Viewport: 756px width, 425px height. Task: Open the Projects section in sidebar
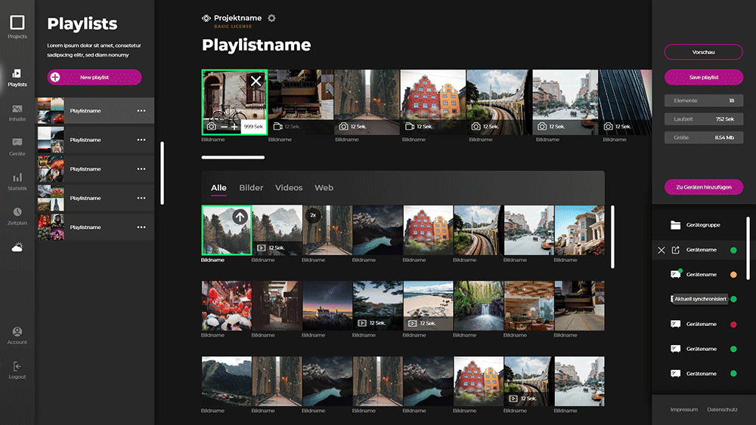tap(17, 27)
